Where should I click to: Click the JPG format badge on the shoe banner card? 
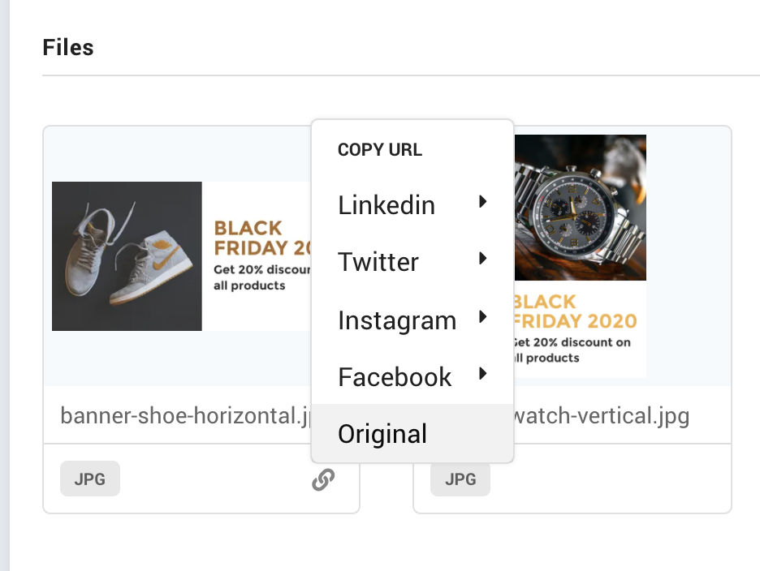(89, 479)
